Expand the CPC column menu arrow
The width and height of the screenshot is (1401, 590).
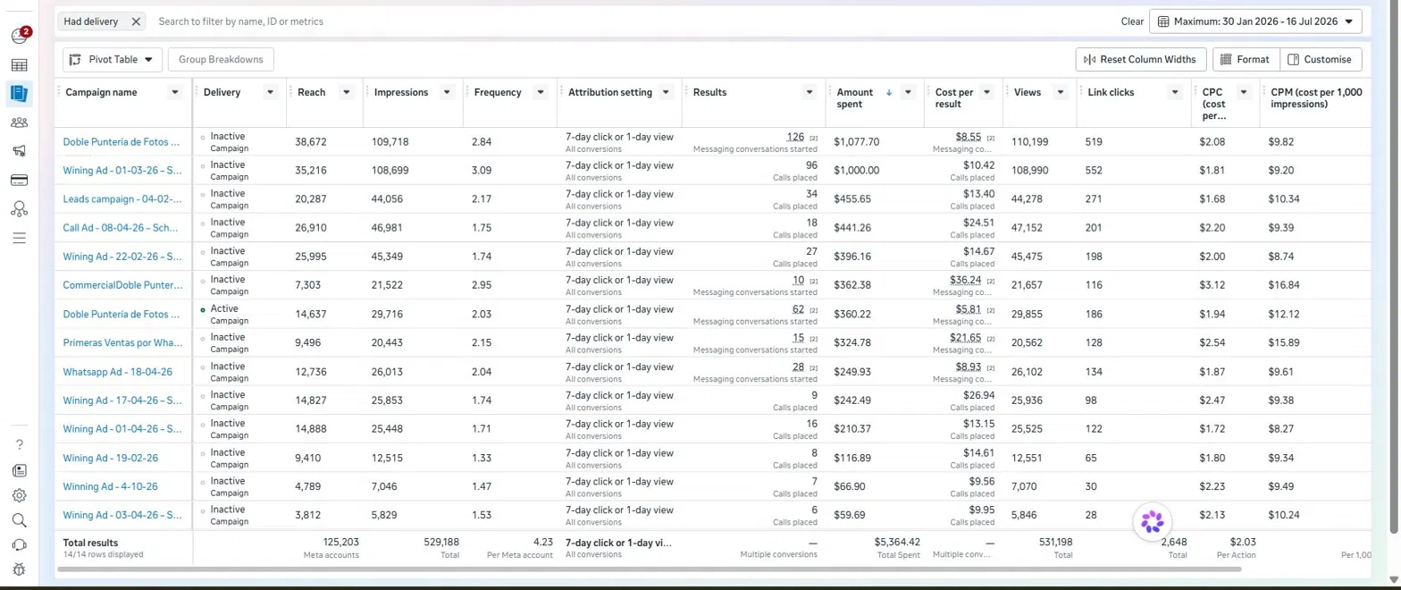pyautogui.click(x=1242, y=92)
